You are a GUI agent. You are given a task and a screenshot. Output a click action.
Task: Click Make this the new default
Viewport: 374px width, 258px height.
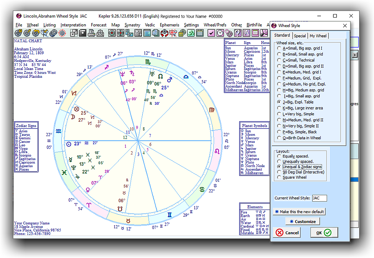pyautogui.click(x=299, y=211)
